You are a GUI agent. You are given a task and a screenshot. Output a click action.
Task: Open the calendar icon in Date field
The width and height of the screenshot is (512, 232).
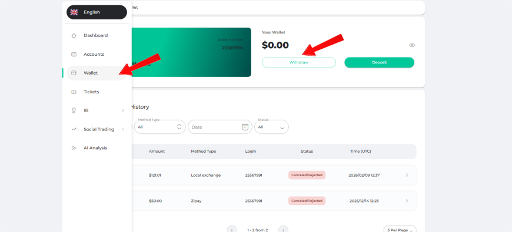245,127
